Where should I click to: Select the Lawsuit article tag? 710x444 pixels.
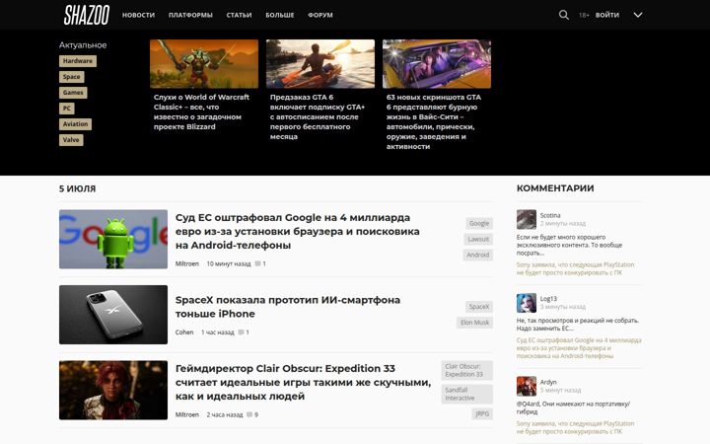(478, 239)
